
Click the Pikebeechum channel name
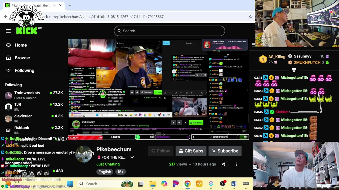(x=114, y=149)
